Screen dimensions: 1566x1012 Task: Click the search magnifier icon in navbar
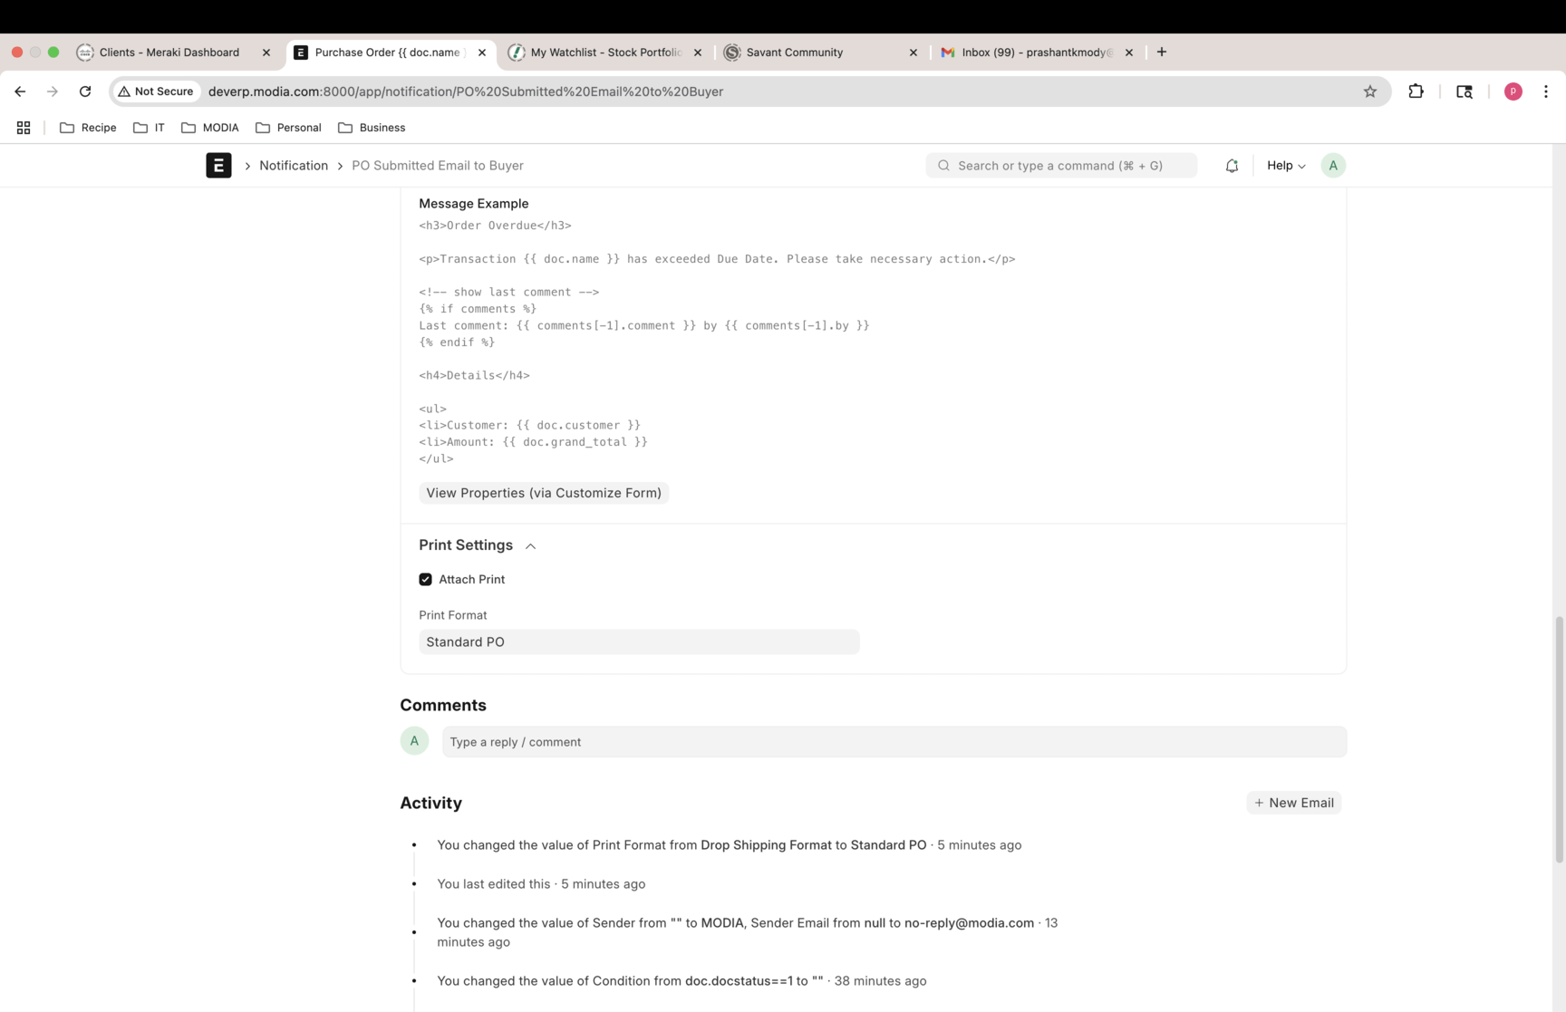coord(943,166)
